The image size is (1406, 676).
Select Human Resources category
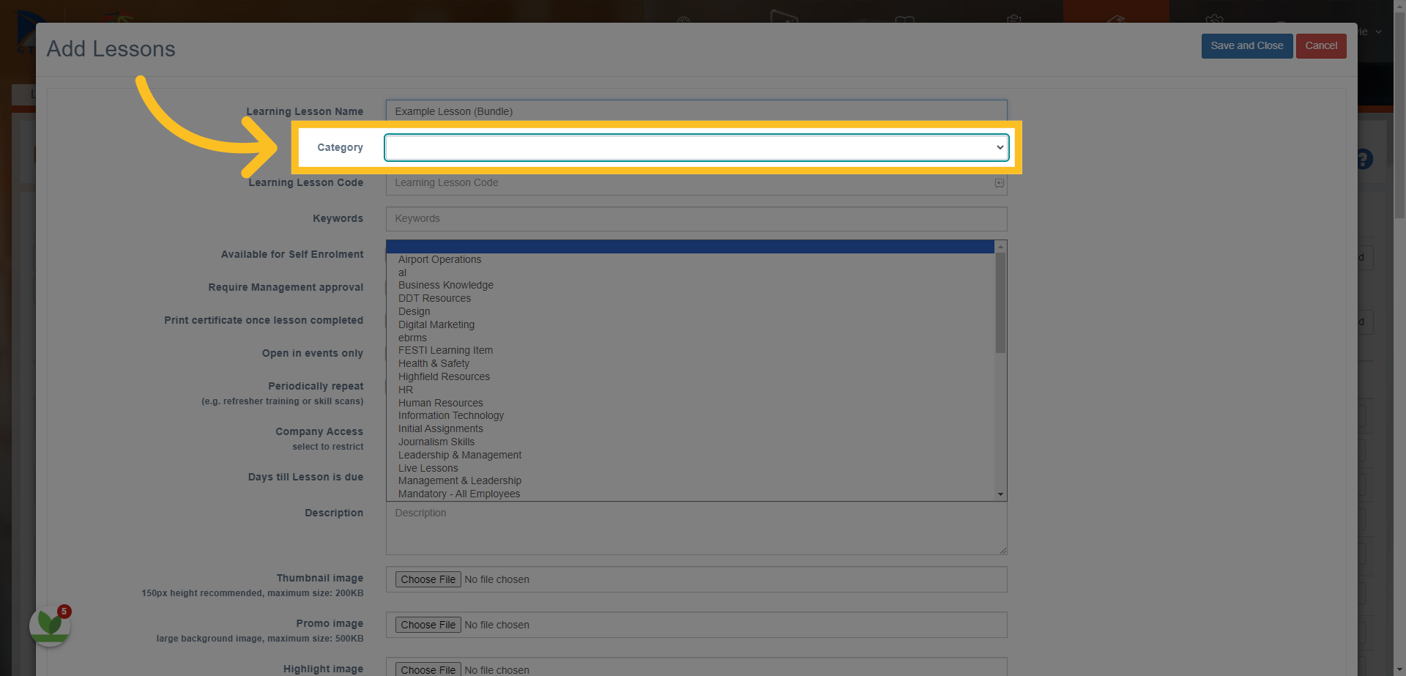click(x=691, y=403)
